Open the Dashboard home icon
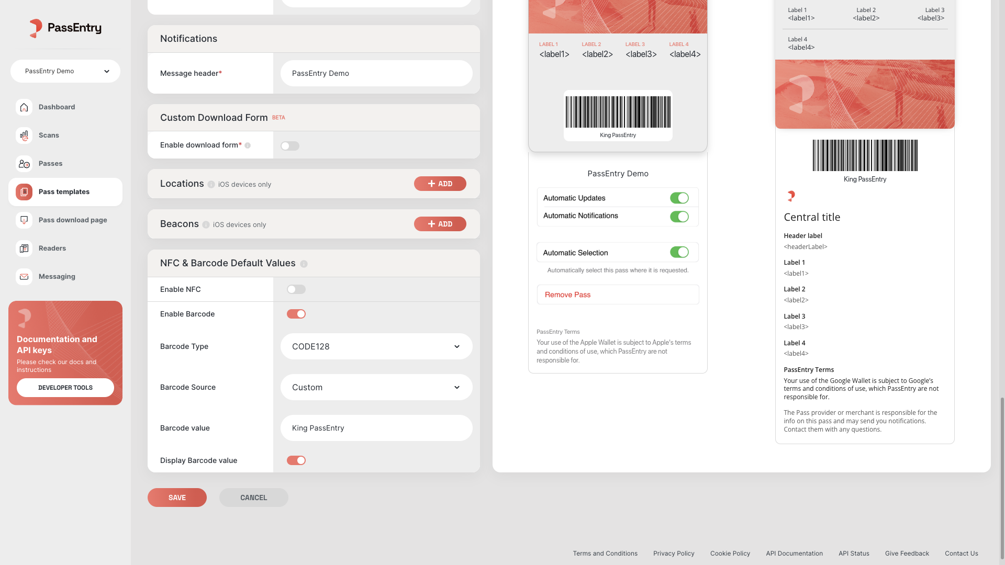Image resolution: width=1005 pixels, height=565 pixels. click(x=24, y=107)
